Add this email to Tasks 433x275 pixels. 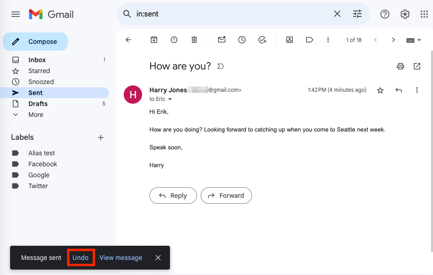pyautogui.click(x=262, y=40)
